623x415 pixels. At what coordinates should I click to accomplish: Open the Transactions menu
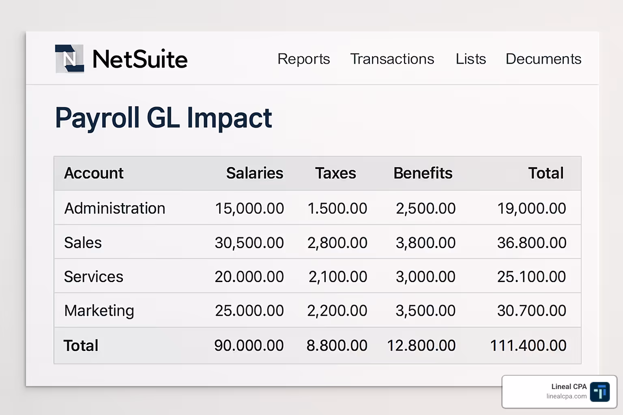[x=392, y=59]
